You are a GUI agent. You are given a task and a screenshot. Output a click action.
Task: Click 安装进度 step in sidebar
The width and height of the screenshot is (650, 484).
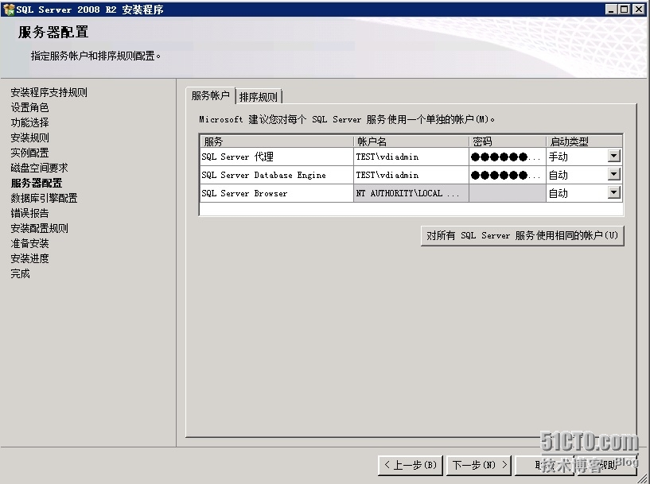tap(30, 258)
